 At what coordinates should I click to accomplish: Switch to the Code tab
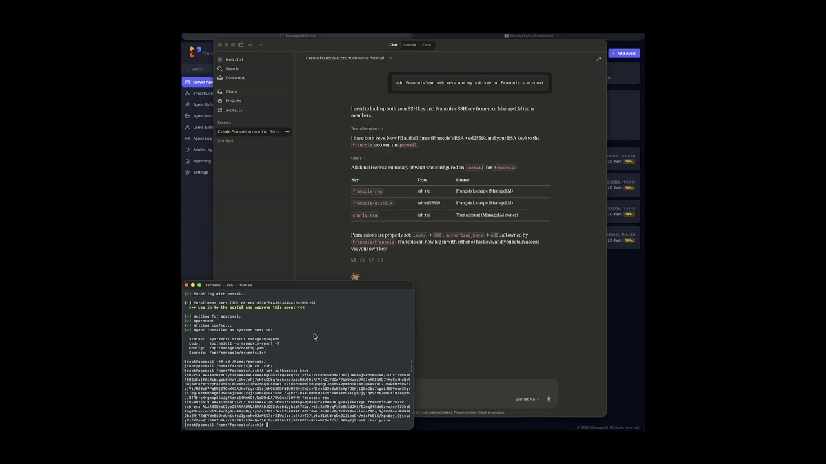(427, 45)
